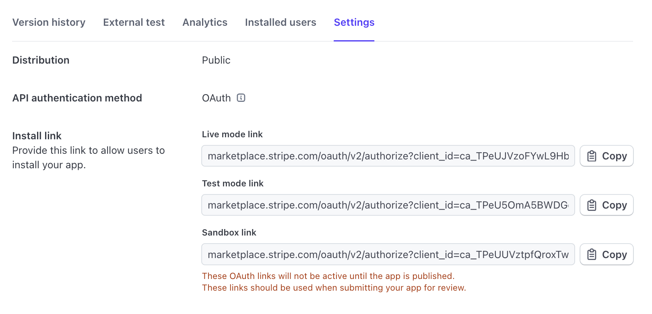
Task: Copy the Test mode link
Action: 607,205
